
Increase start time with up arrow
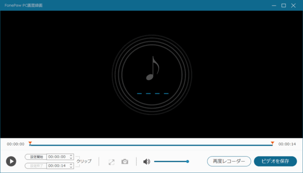[x=71, y=155]
